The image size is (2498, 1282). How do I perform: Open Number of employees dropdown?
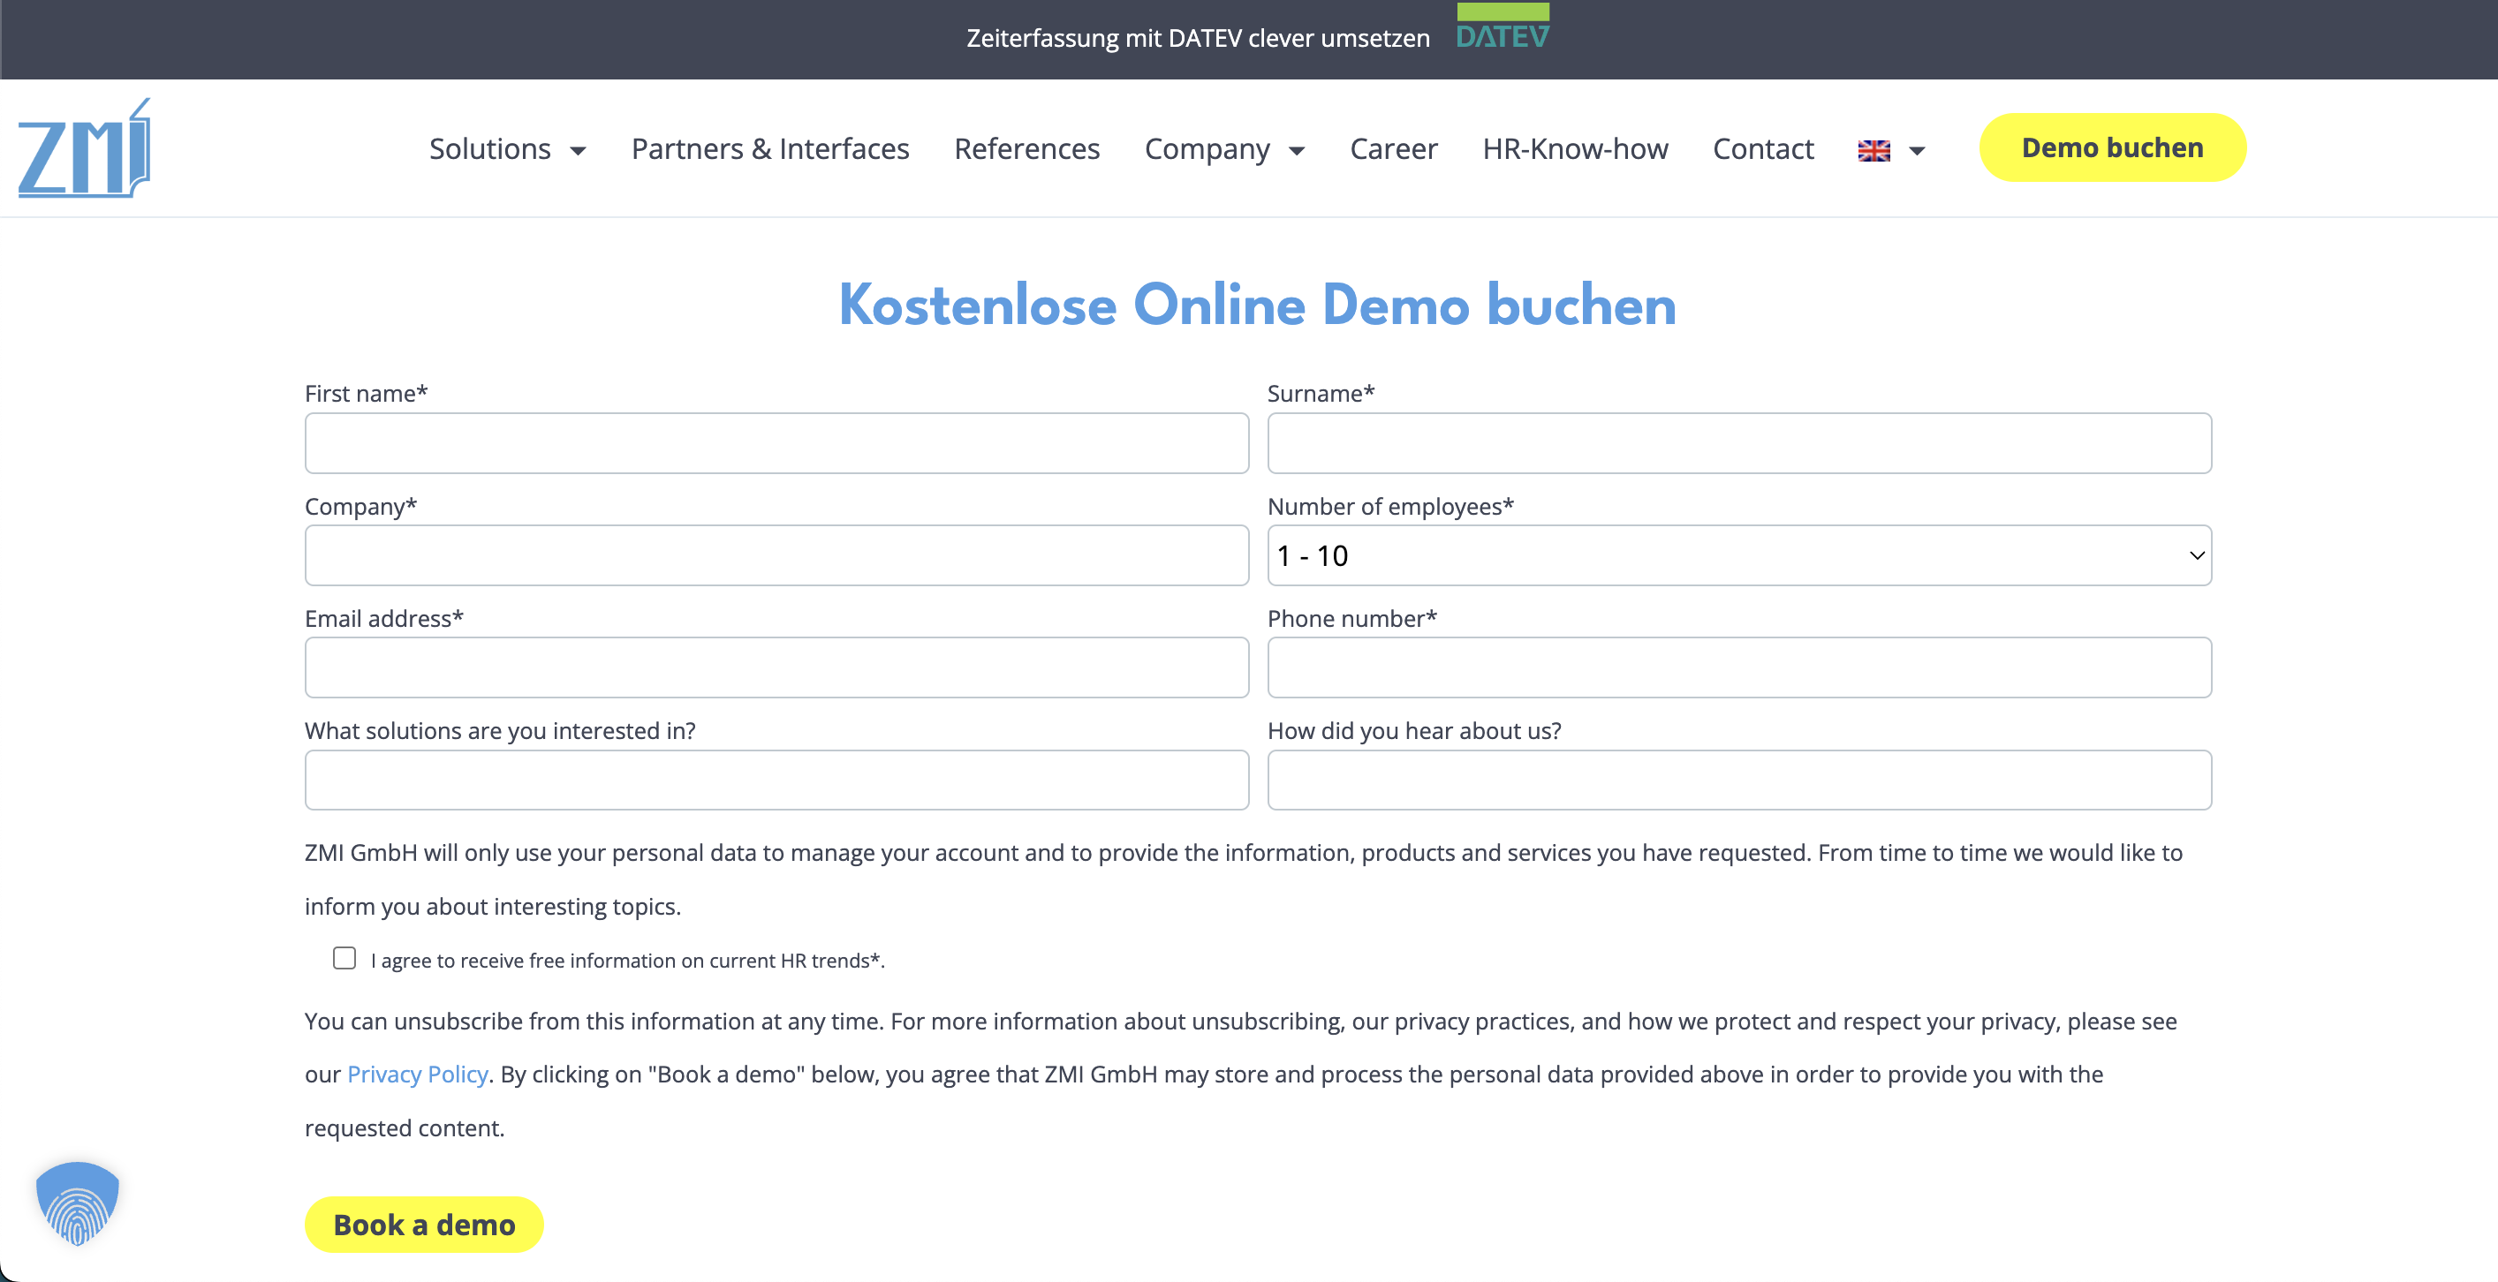click(1738, 555)
